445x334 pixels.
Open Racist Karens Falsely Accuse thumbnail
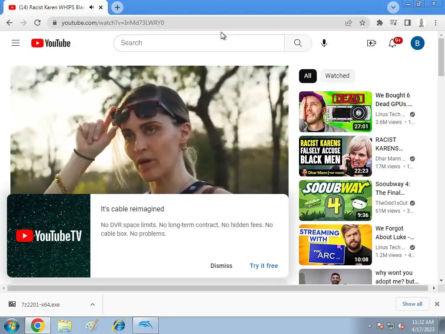click(x=335, y=156)
